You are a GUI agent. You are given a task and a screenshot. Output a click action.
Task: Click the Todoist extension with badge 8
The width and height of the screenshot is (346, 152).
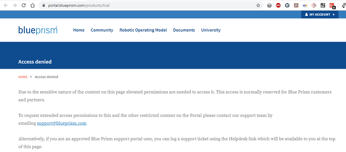tap(332, 6)
